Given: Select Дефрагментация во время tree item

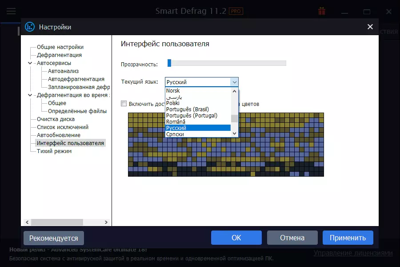Looking at the screenshot, I should 73,95.
